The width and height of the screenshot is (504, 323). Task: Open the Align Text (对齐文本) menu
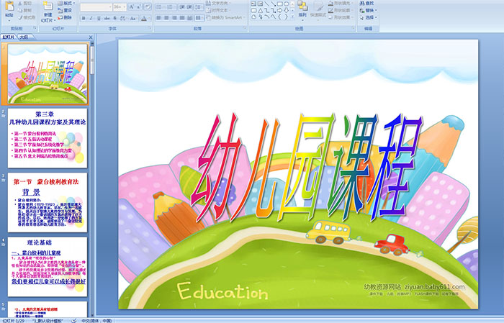click(x=219, y=10)
